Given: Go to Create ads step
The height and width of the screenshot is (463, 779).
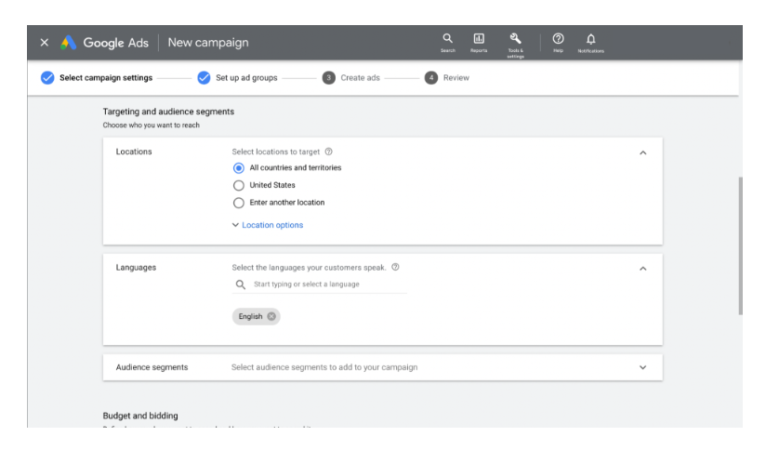Looking at the screenshot, I should pos(350,77).
